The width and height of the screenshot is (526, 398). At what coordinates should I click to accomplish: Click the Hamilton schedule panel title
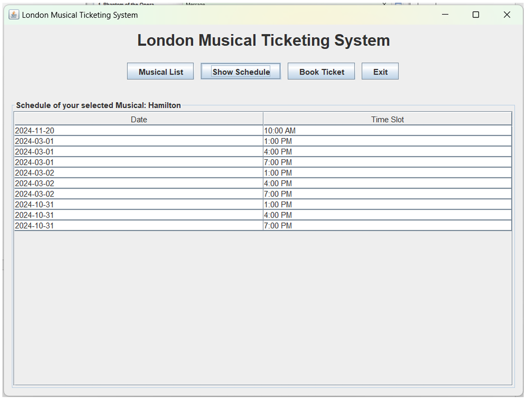[98, 105]
